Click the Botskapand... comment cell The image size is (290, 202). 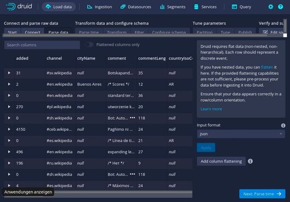tap(120, 73)
